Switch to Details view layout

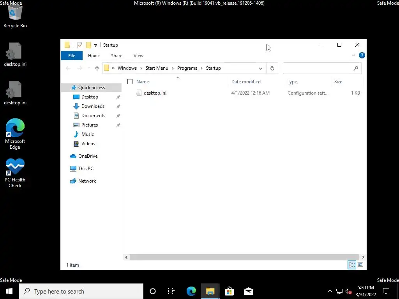pyautogui.click(x=352, y=265)
